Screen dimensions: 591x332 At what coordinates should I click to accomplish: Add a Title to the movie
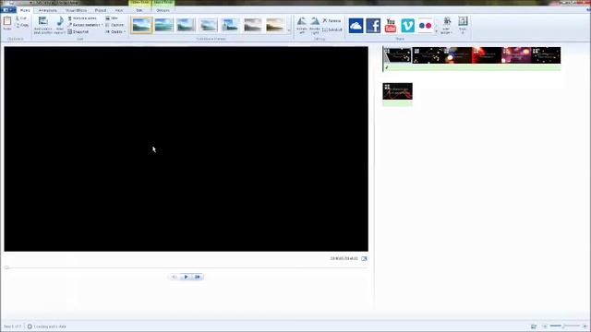click(x=112, y=18)
